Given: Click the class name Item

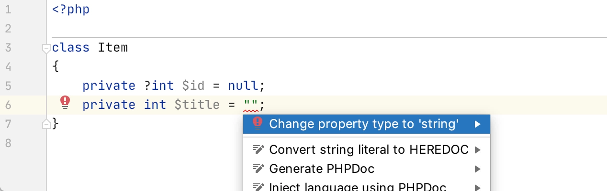Looking at the screenshot, I should tap(113, 48).
